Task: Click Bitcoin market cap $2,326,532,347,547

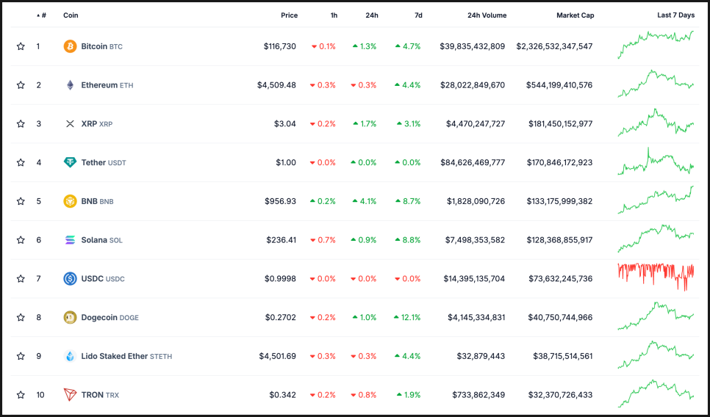Action: pos(554,46)
